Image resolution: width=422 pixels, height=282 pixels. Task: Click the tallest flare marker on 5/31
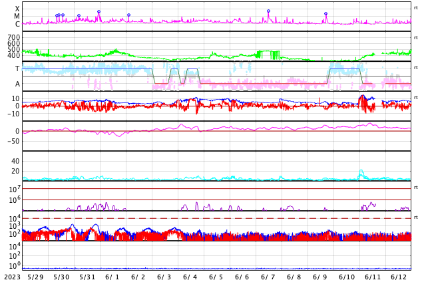point(99,12)
